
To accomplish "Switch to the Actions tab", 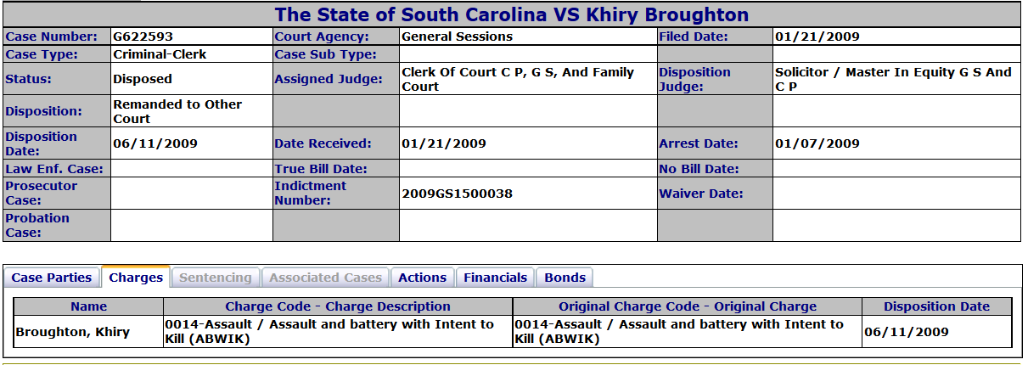I will pos(422,278).
